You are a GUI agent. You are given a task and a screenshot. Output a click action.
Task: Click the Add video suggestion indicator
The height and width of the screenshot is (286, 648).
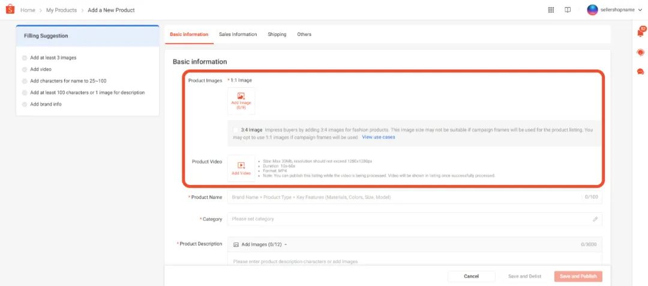(25, 70)
